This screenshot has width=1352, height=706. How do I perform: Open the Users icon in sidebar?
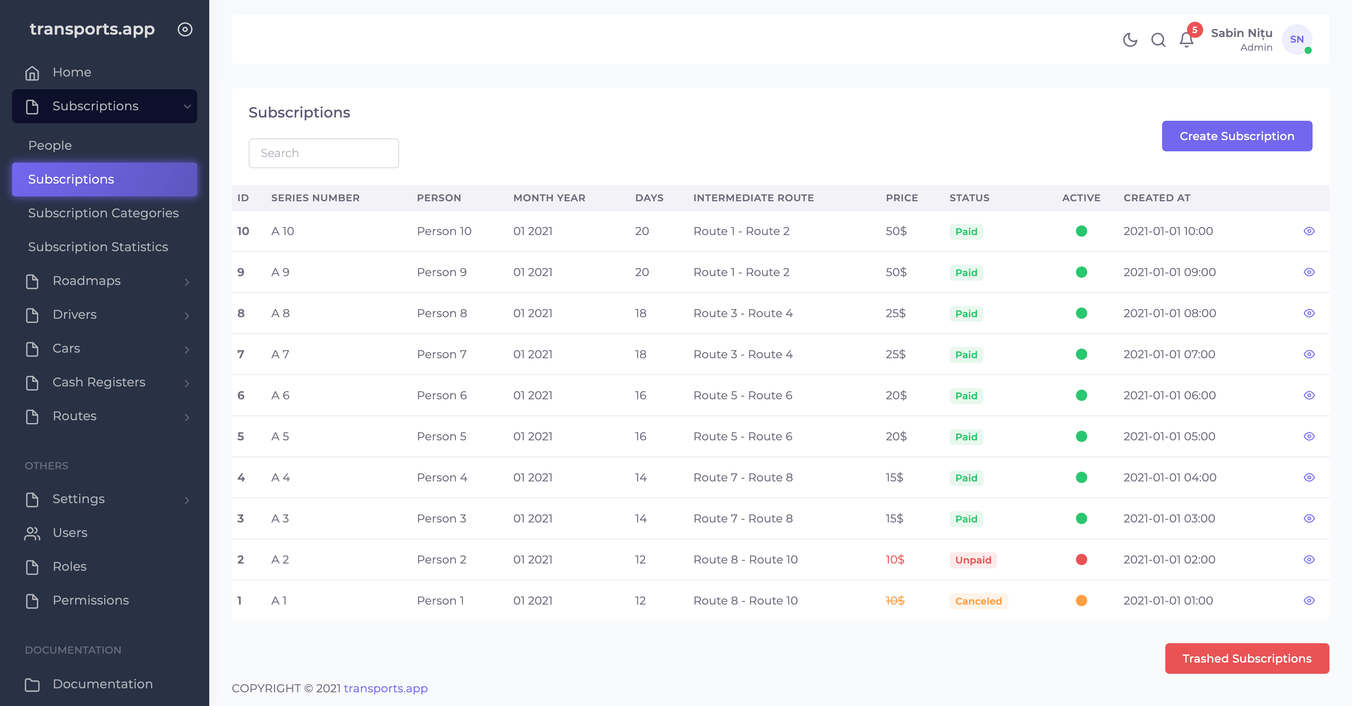(32, 533)
